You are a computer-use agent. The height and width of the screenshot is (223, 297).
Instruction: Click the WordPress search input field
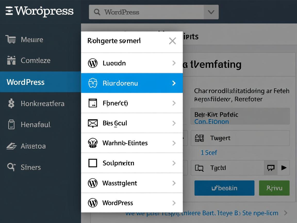(x=150, y=12)
